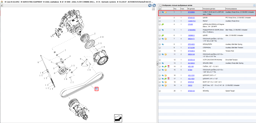Image resolution: width=256 pixels, height=123 pixels.
Task: Open the 5088 - AXIAL-FLOW COMBINE breadcrumb
Action: [x=81, y=2]
